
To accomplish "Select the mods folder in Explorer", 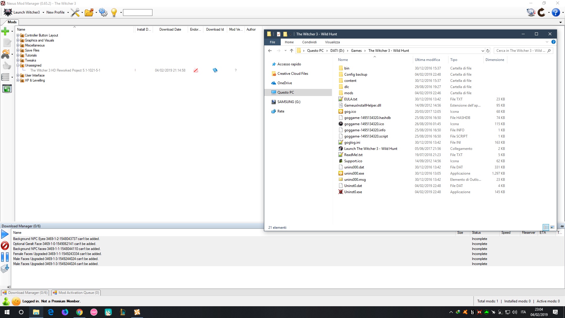I will 349,93.
